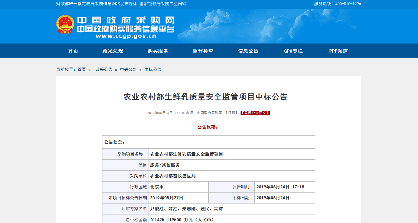Go to 购买服务 in the navigation bar
Viewport: 418px width, 223px height.
click(158, 51)
